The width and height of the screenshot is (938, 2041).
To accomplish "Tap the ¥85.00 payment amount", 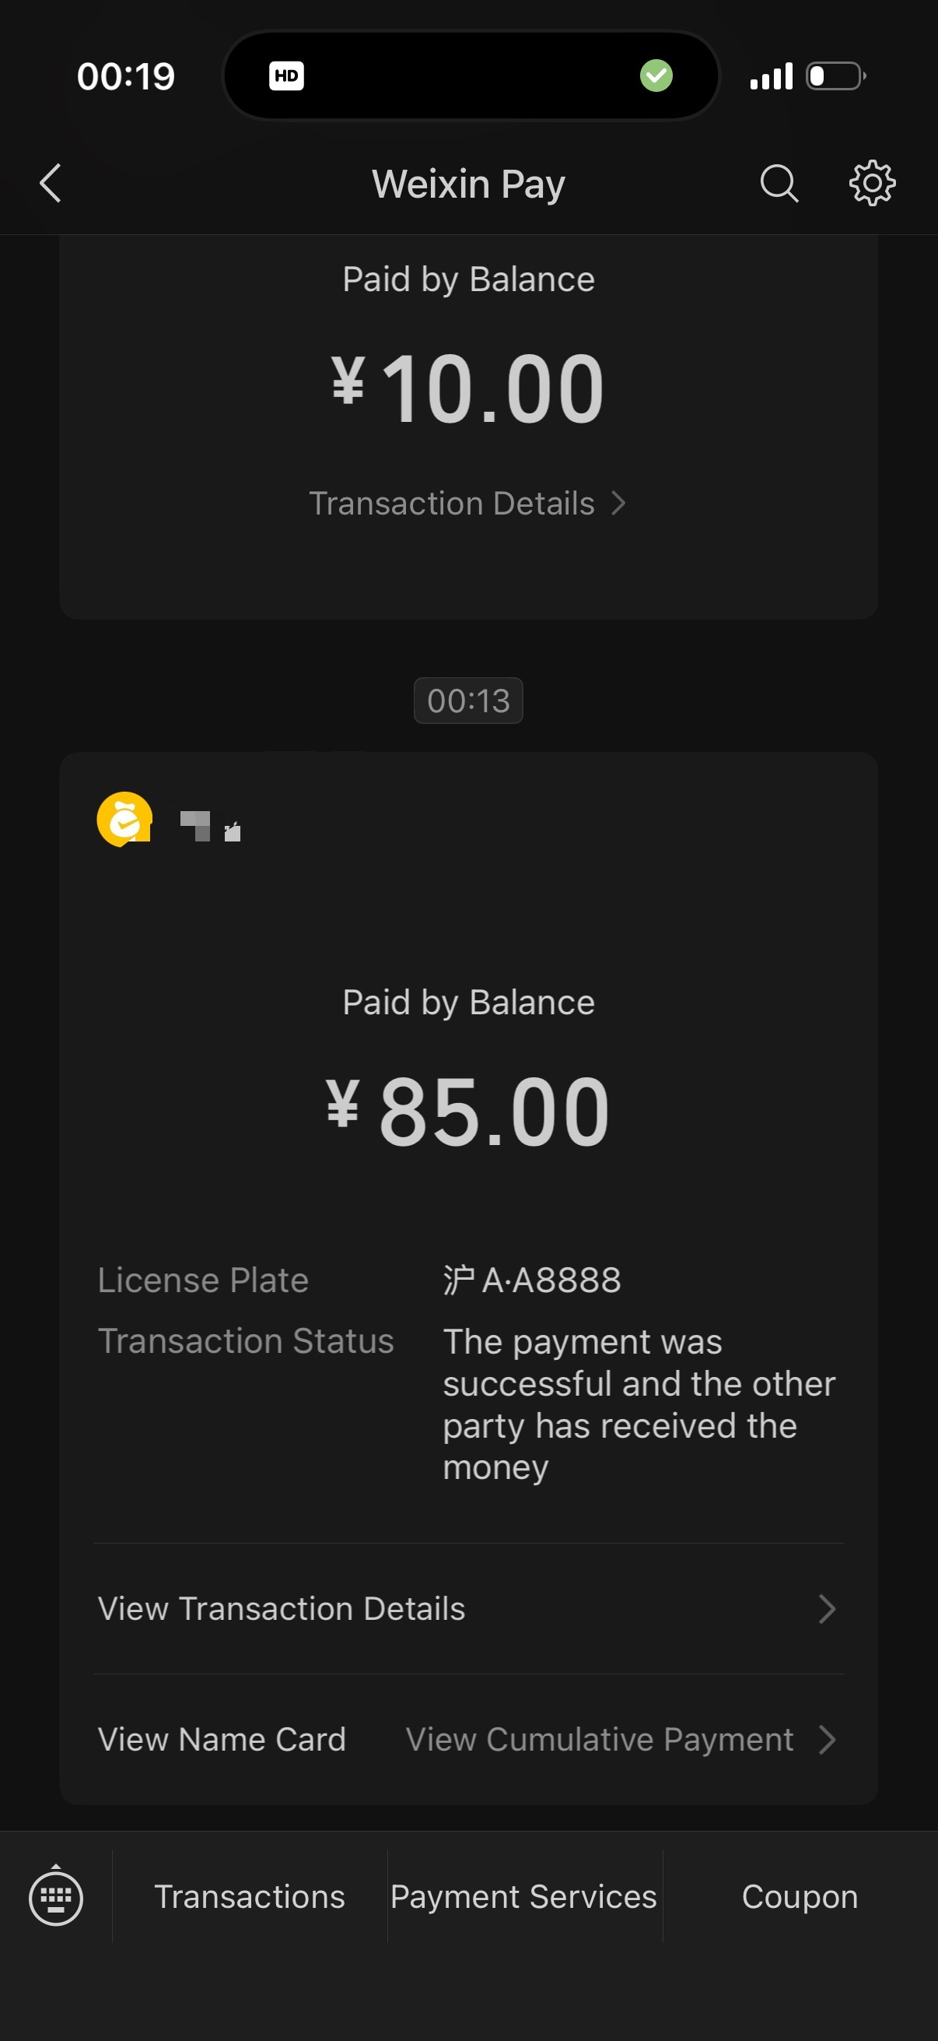I will tap(468, 1111).
